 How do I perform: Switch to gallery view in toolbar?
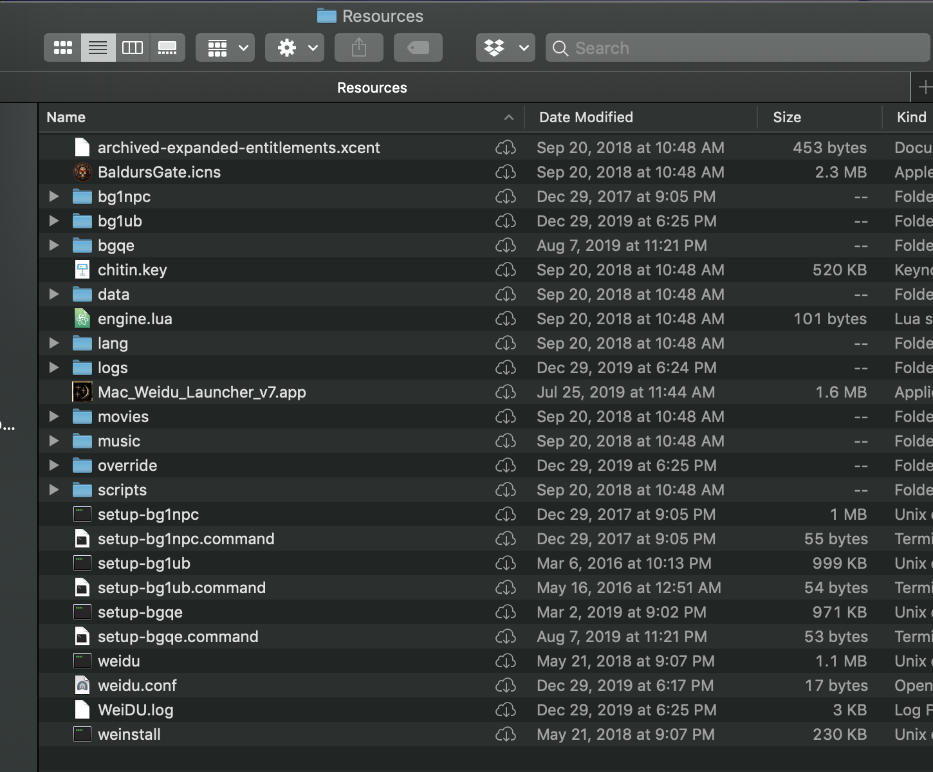[x=167, y=48]
